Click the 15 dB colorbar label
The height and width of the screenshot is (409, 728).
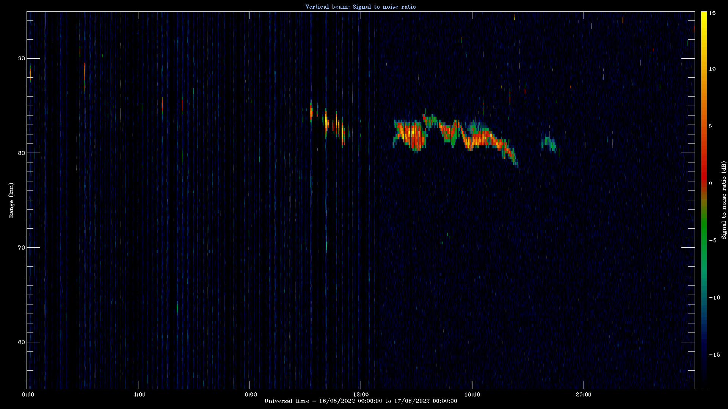tap(712, 13)
